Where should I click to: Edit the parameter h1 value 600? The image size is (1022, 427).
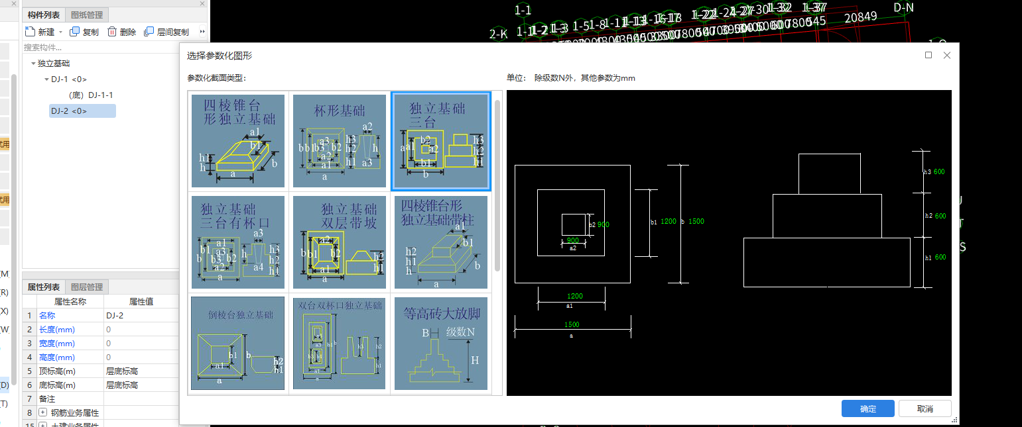940,258
